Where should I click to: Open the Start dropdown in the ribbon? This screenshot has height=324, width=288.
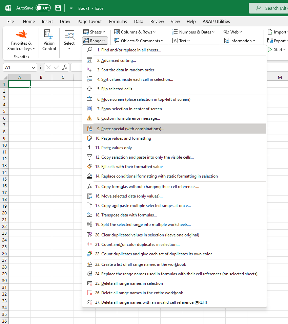[276, 50]
